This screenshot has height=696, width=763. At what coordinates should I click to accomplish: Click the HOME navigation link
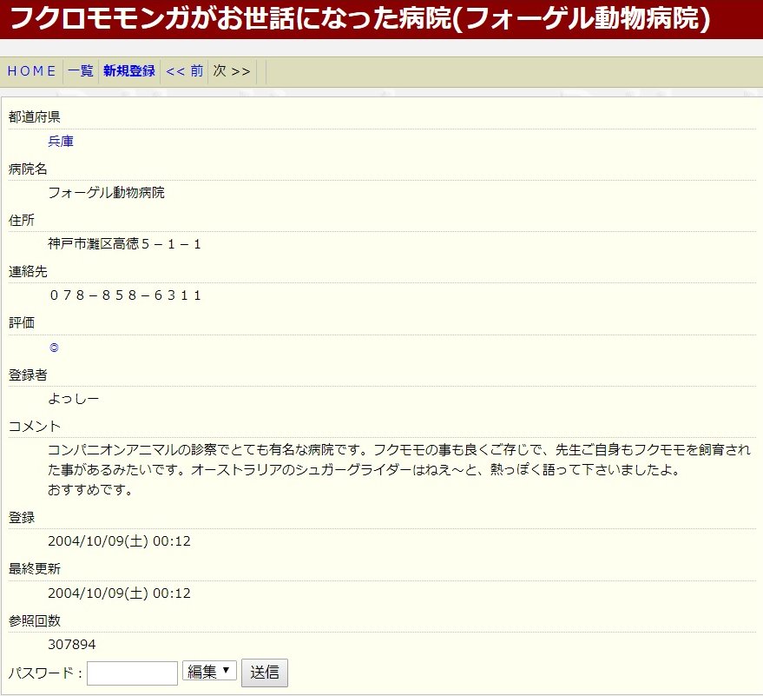(x=32, y=71)
